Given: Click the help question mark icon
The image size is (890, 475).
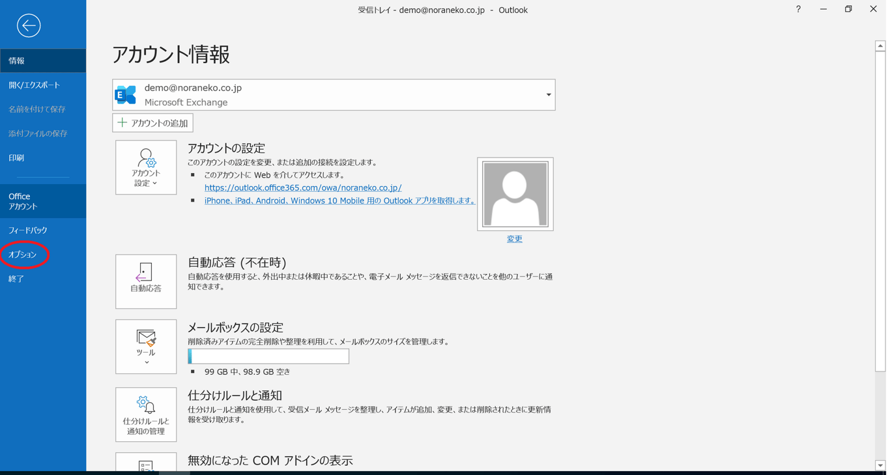Looking at the screenshot, I should point(798,9).
